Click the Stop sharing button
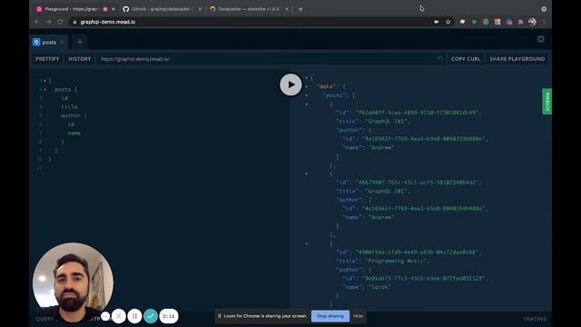 [x=330, y=316]
